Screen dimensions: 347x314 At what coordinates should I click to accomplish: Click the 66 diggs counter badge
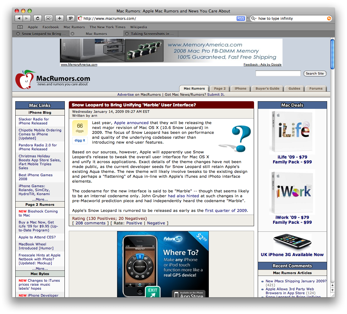[x=80, y=128]
